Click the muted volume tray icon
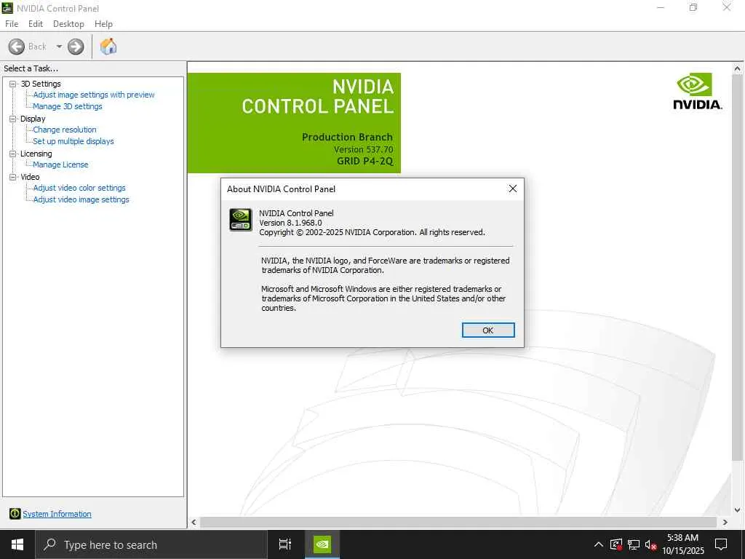 [651, 544]
